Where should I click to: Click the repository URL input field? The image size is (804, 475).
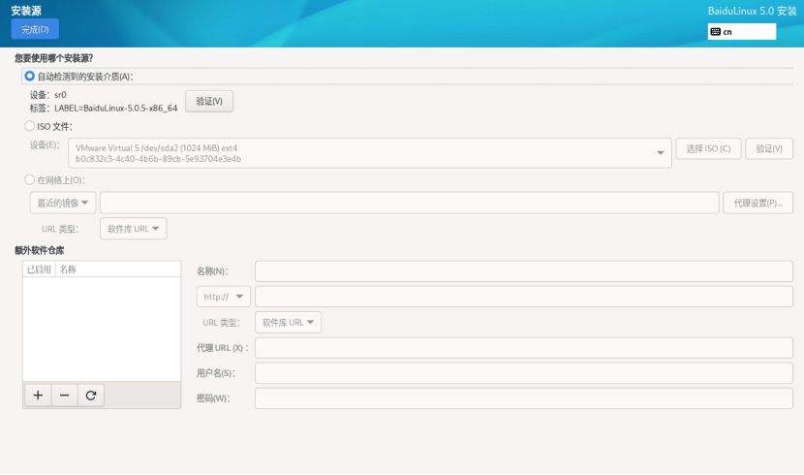524,297
